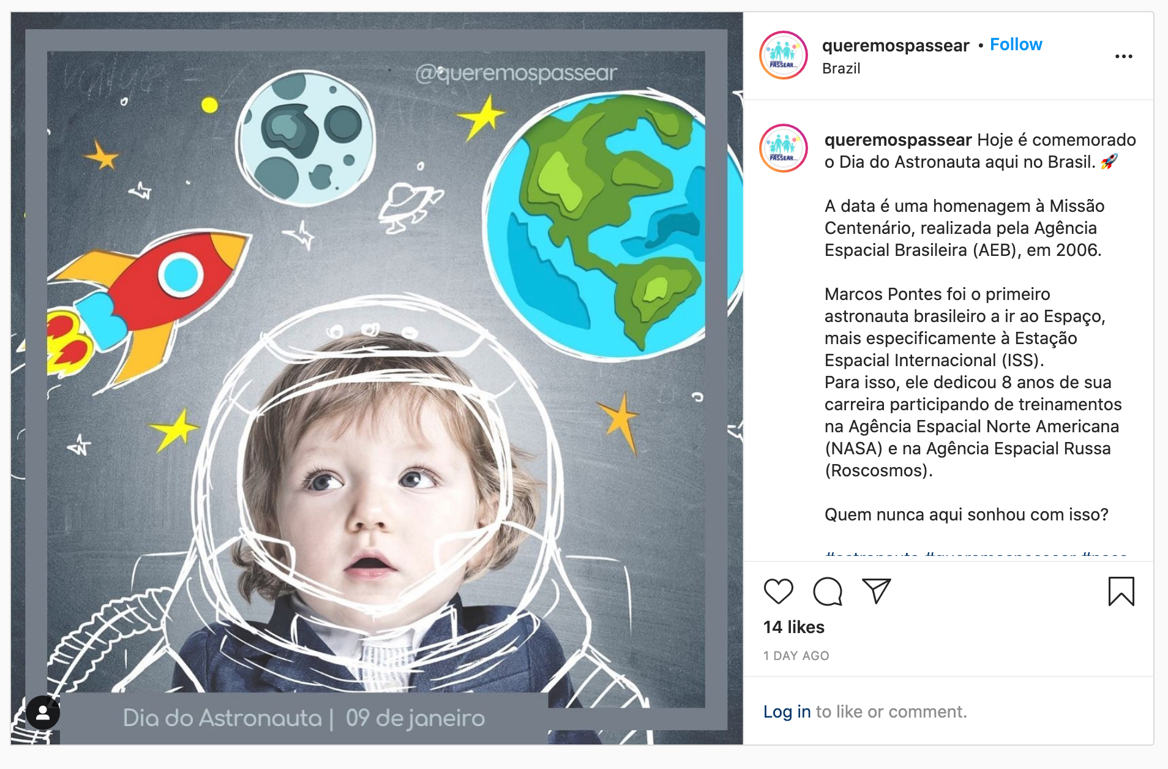Click queremospassear username in the caption
Viewport: 1168px width, 769px height.
897,140
